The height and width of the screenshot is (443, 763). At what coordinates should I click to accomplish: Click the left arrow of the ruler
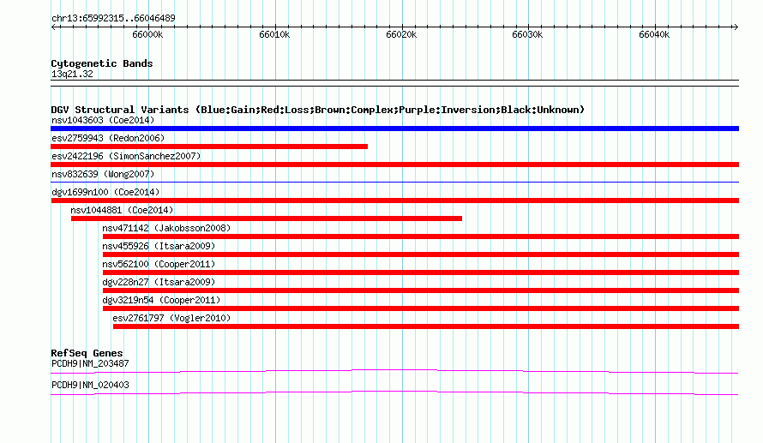54,27
